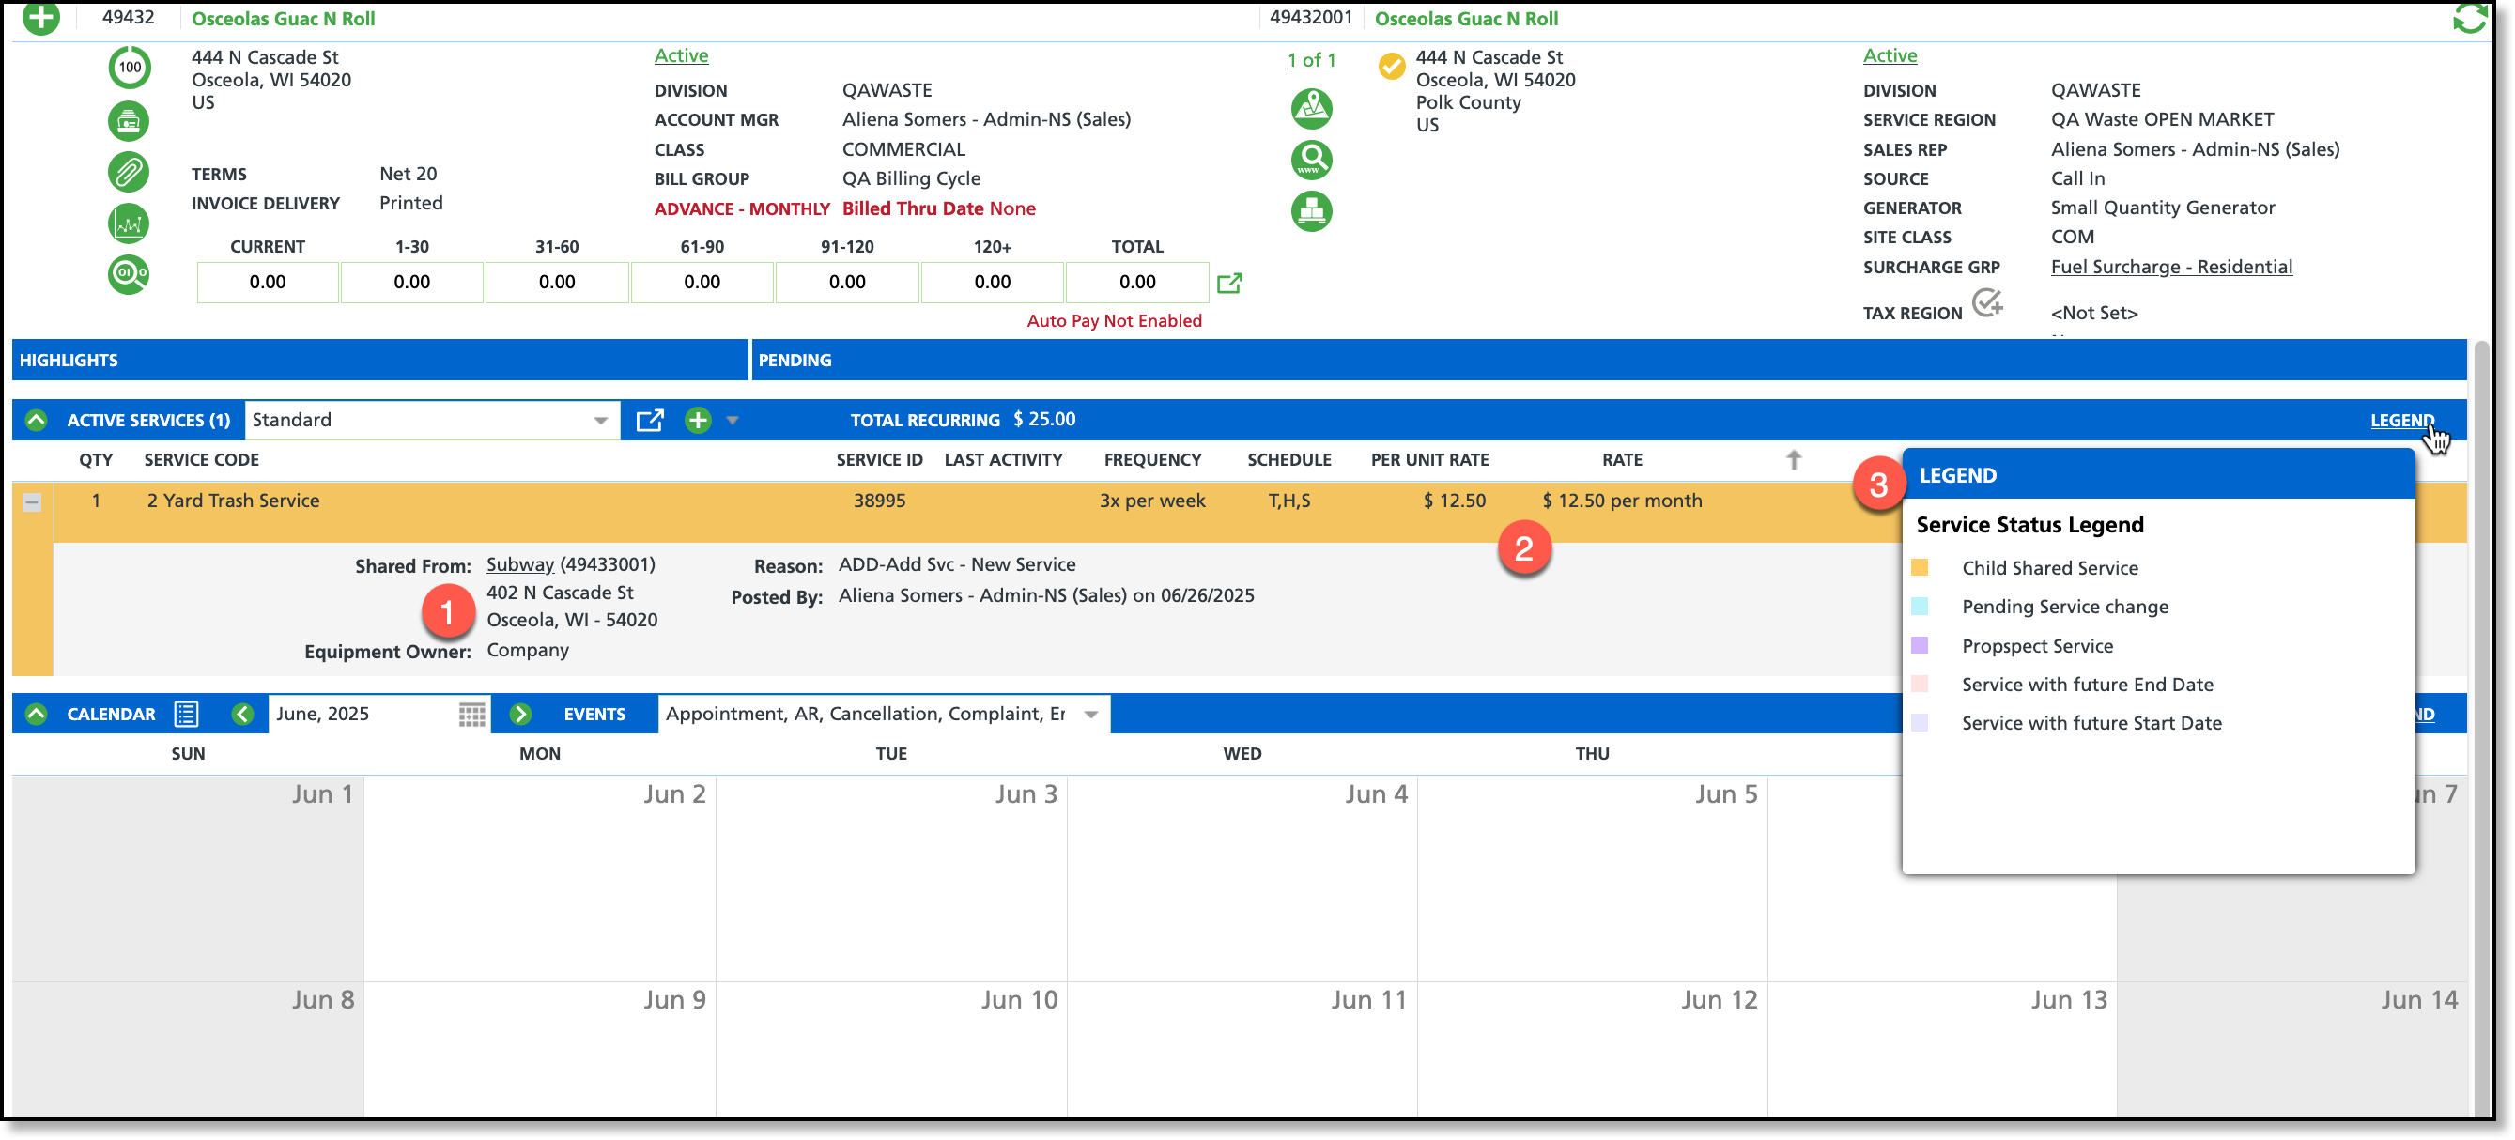Open the account chart analytics icon
Viewport: 2515px width, 1140px height.
128,224
